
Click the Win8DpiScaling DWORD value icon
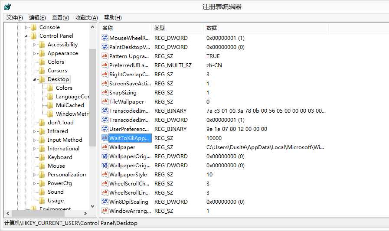[x=105, y=202]
